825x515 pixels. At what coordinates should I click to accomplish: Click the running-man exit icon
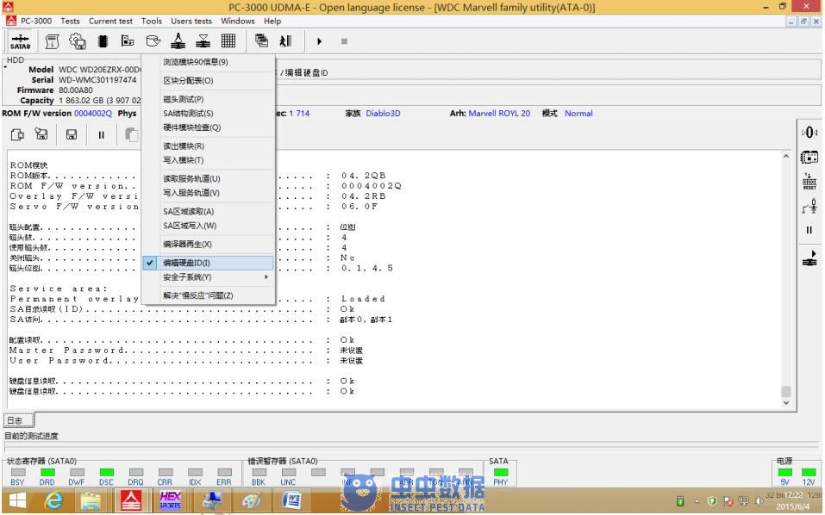point(285,41)
